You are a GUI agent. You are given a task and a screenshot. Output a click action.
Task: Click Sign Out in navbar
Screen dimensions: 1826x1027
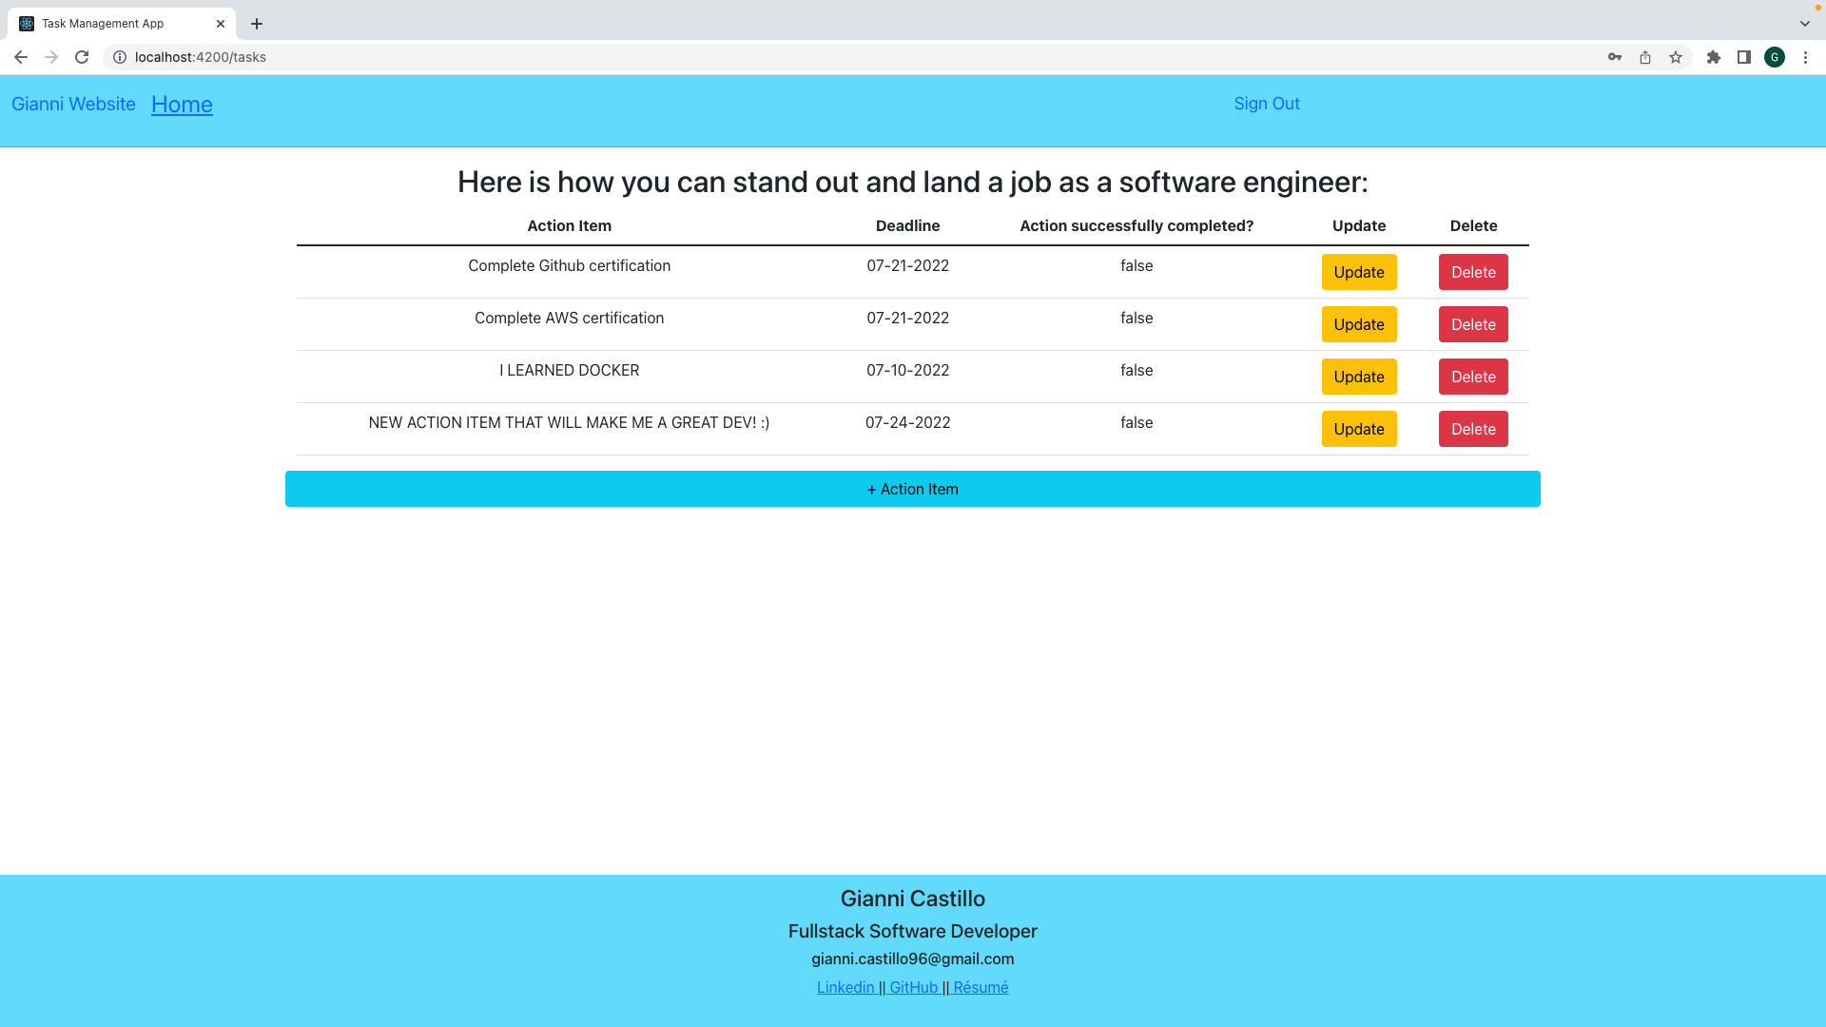click(1266, 104)
